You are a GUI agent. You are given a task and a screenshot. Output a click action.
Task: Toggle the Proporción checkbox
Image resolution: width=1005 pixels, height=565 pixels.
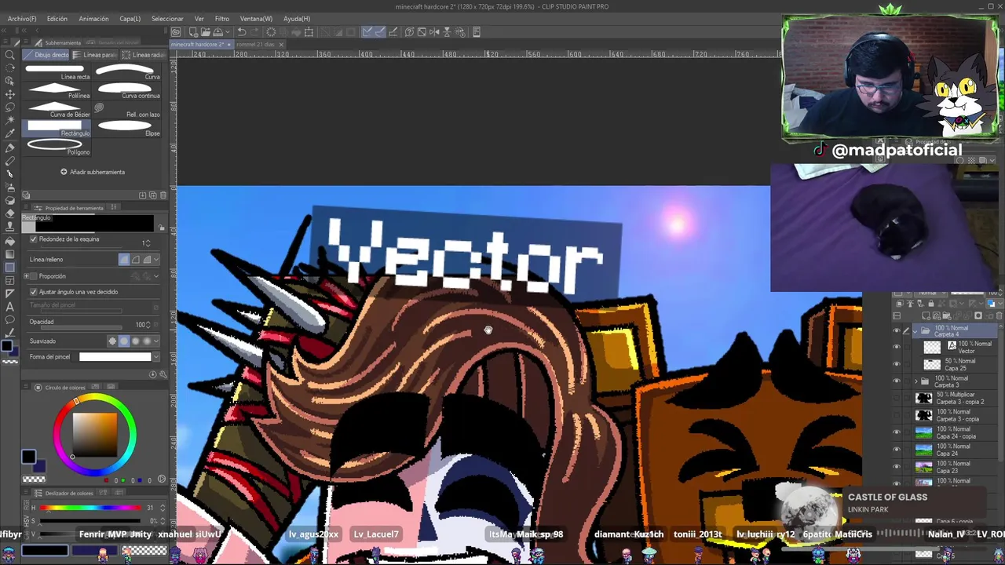33,276
